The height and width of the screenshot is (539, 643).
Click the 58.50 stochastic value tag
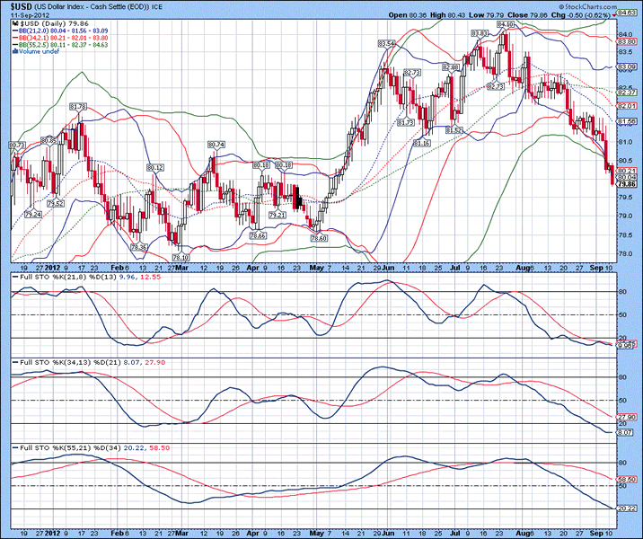(628, 480)
